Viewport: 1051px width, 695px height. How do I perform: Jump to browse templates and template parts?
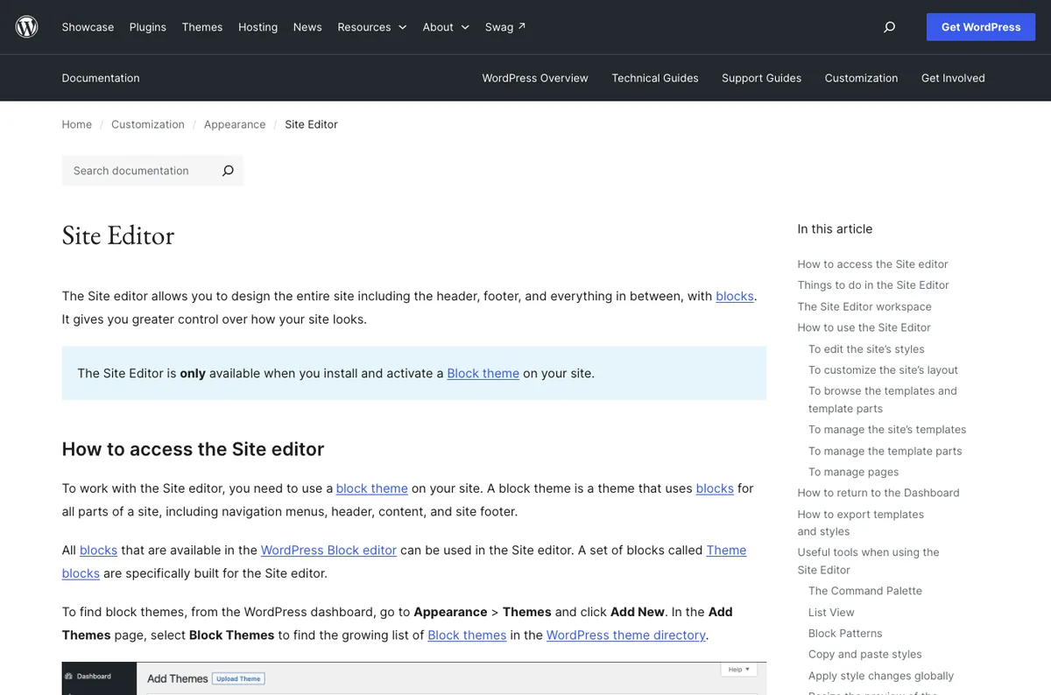coord(883,399)
